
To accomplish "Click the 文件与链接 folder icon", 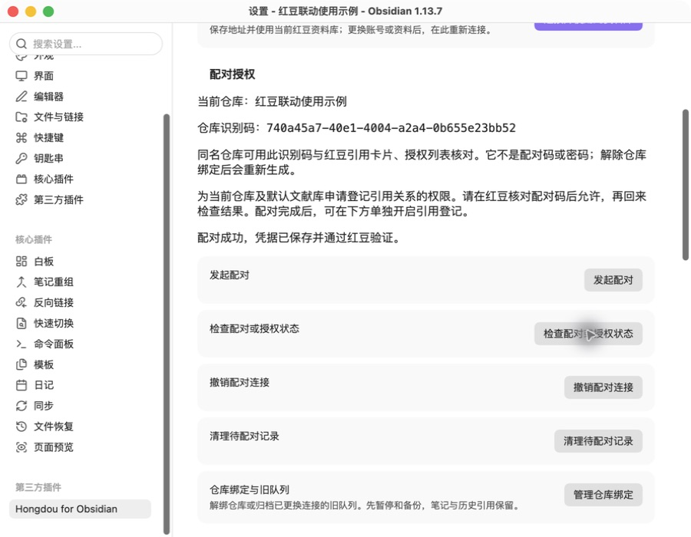I will 21,117.
